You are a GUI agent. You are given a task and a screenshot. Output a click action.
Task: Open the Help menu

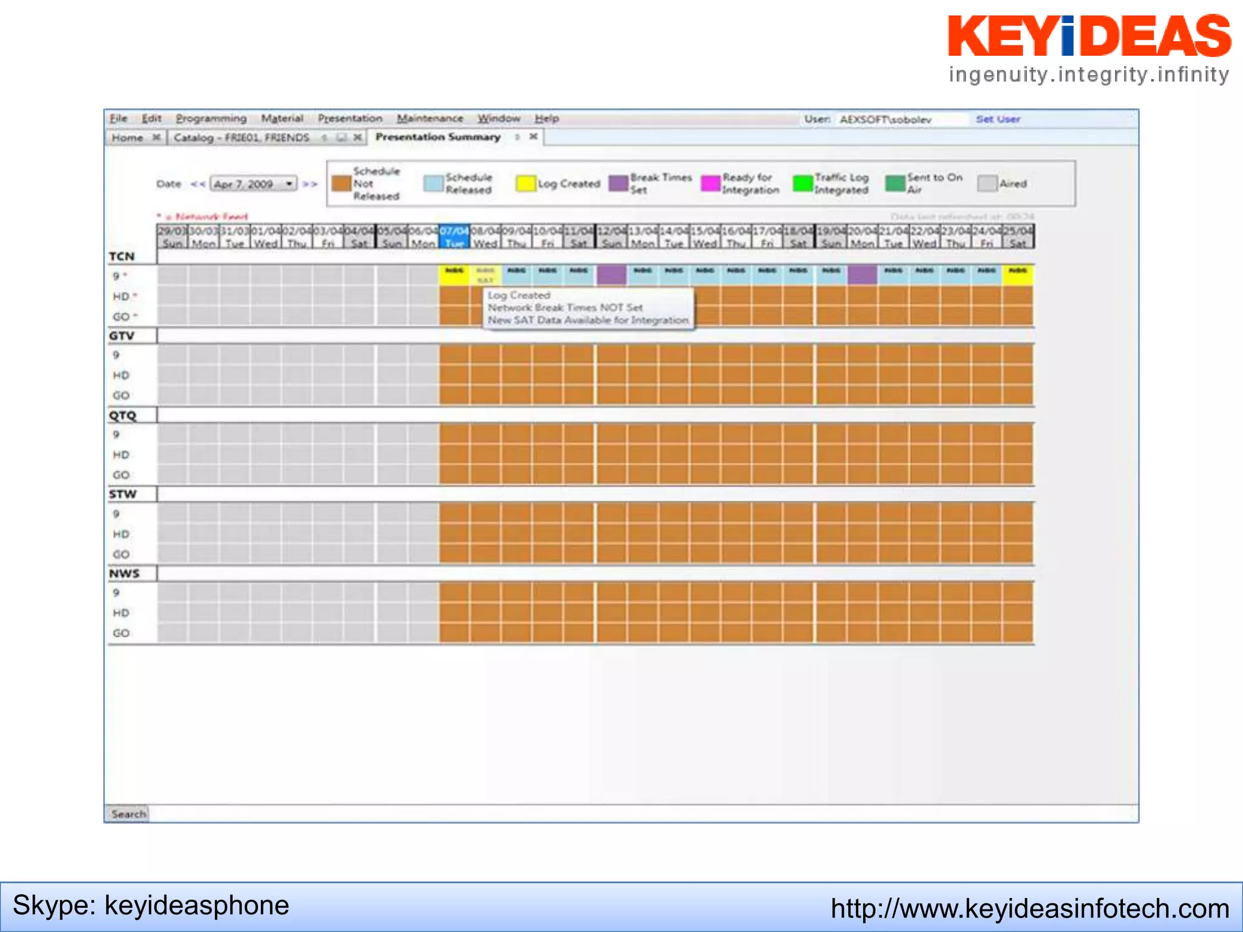point(547,118)
